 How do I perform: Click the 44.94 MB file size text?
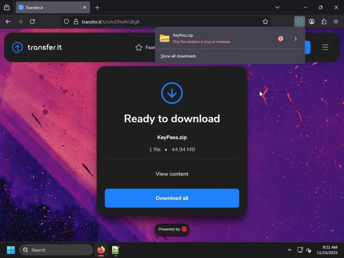(x=183, y=149)
